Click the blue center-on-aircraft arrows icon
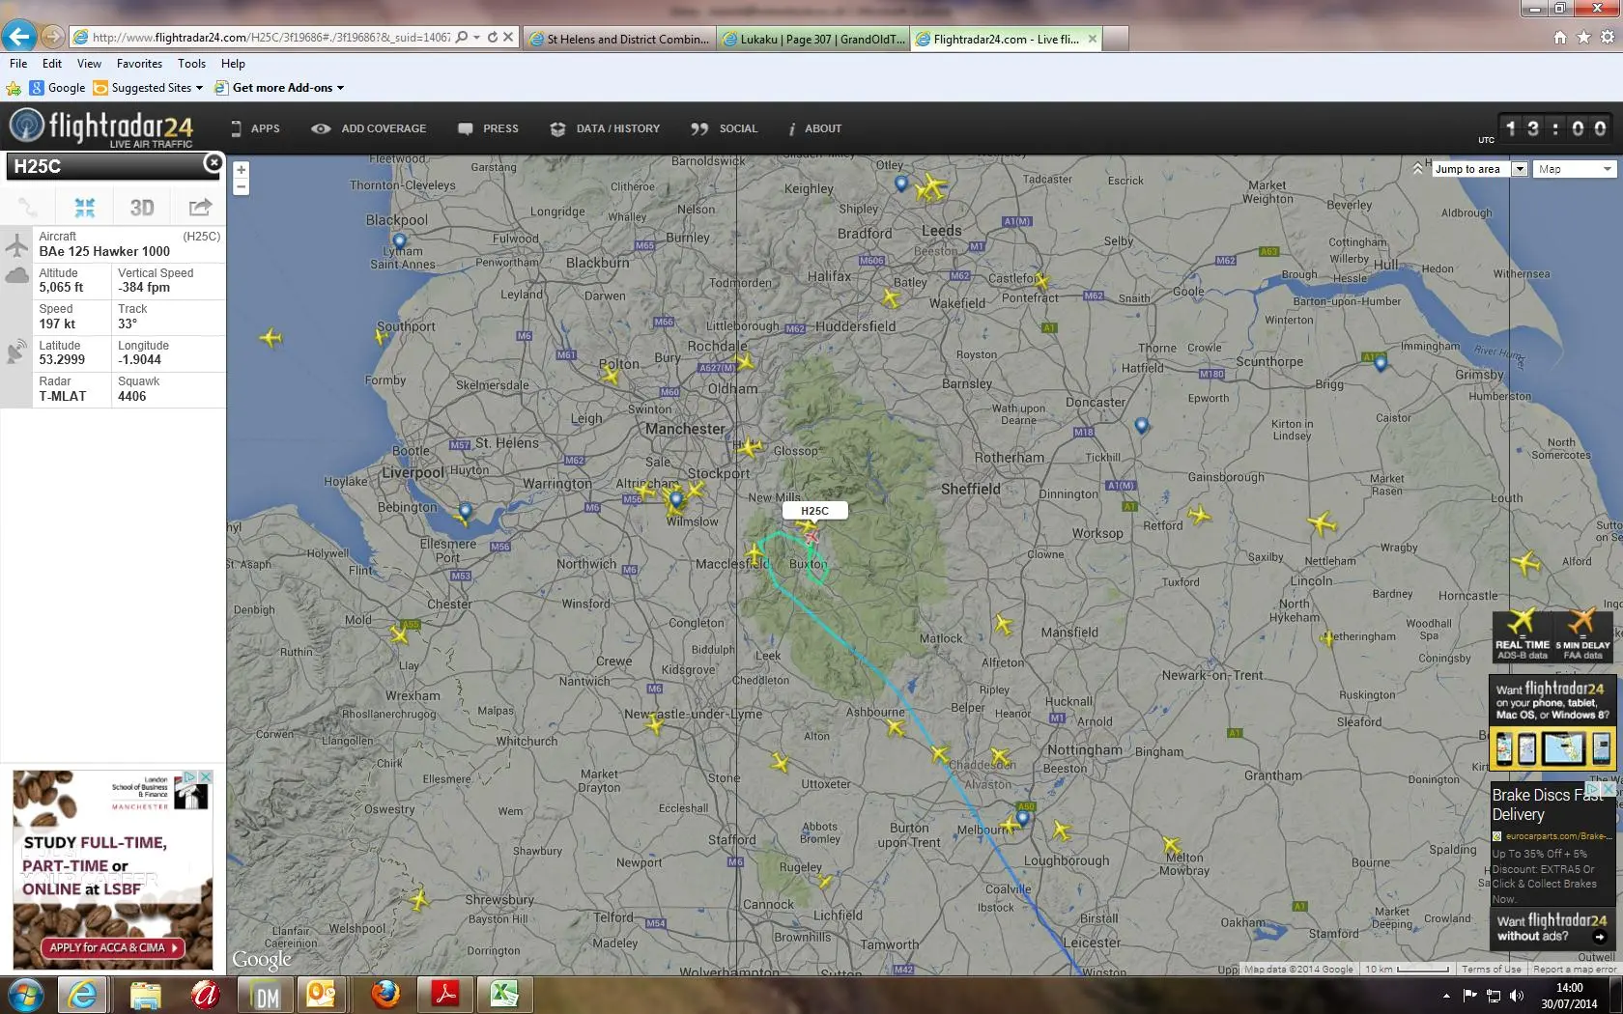The width and height of the screenshot is (1623, 1014). point(85,208)
